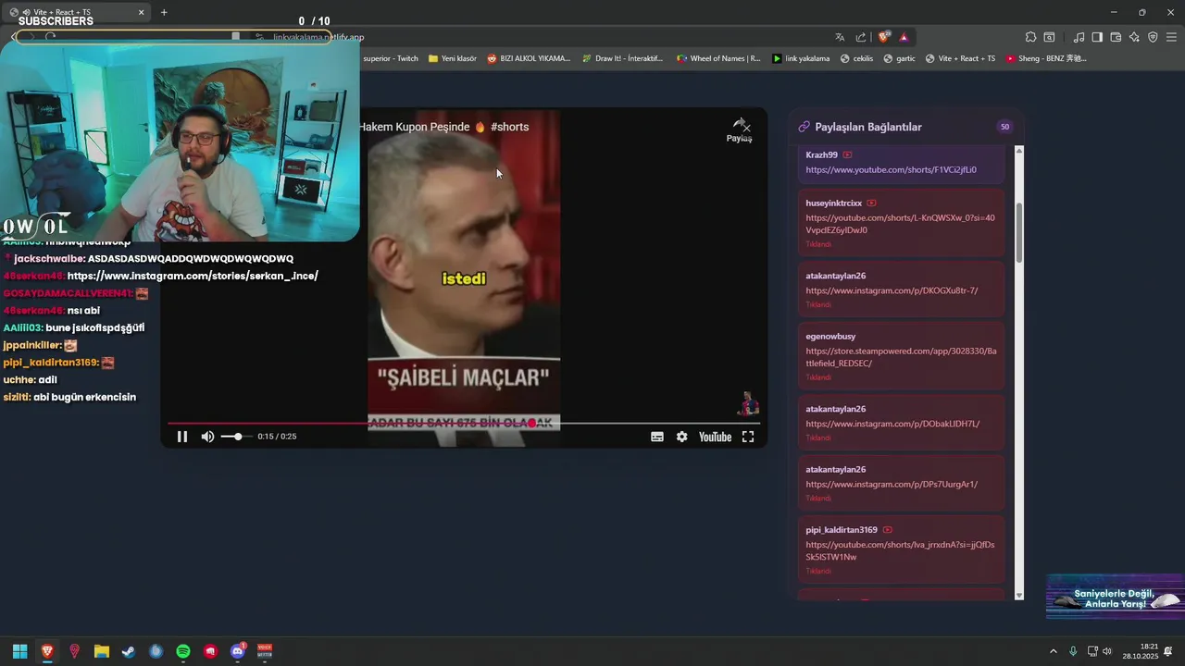The width and height of the screenshot is (1185, 666).
Task: Open the media control music note icon
Action: [x=1079, y=37]
